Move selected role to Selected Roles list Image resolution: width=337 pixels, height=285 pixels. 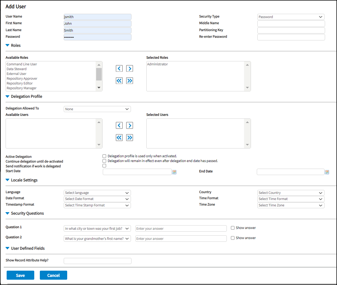point(130,69)
